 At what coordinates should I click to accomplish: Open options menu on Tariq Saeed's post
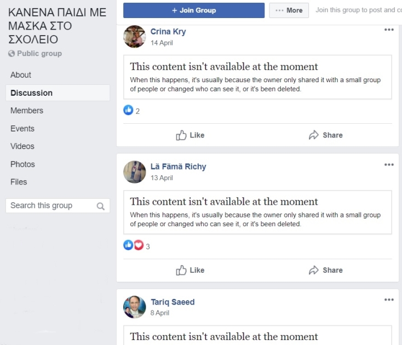(x=389, y=300)
